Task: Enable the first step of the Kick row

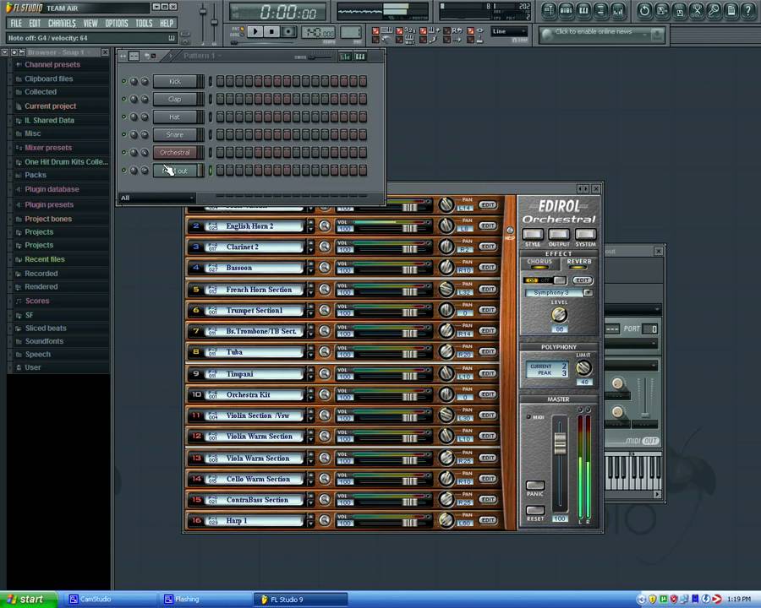Action: [x=221, y=81]
